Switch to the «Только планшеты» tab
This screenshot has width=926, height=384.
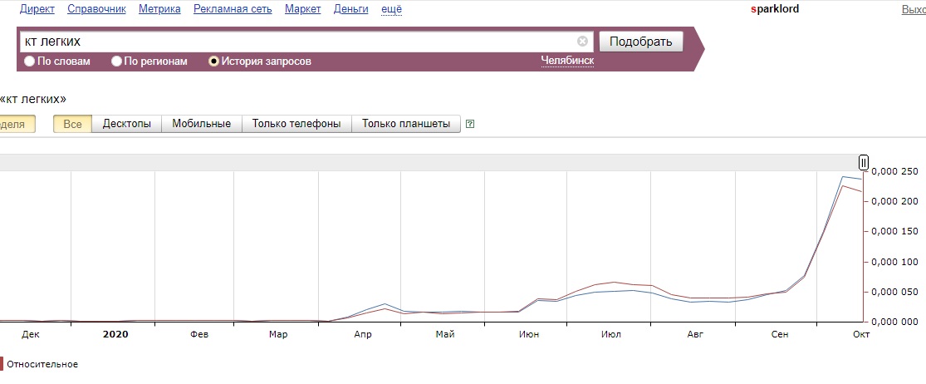coord(406,124)
